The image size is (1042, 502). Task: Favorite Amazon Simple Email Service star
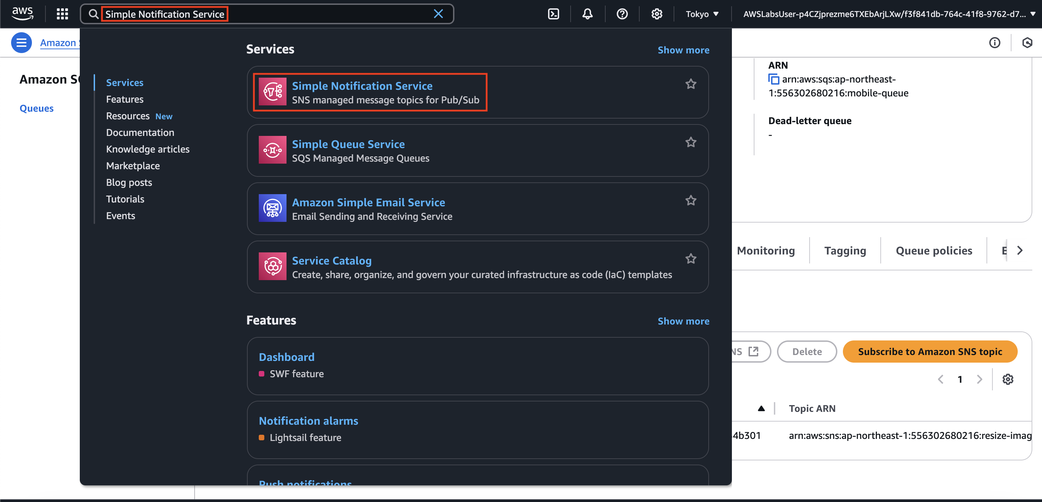[x=691, y=200]
